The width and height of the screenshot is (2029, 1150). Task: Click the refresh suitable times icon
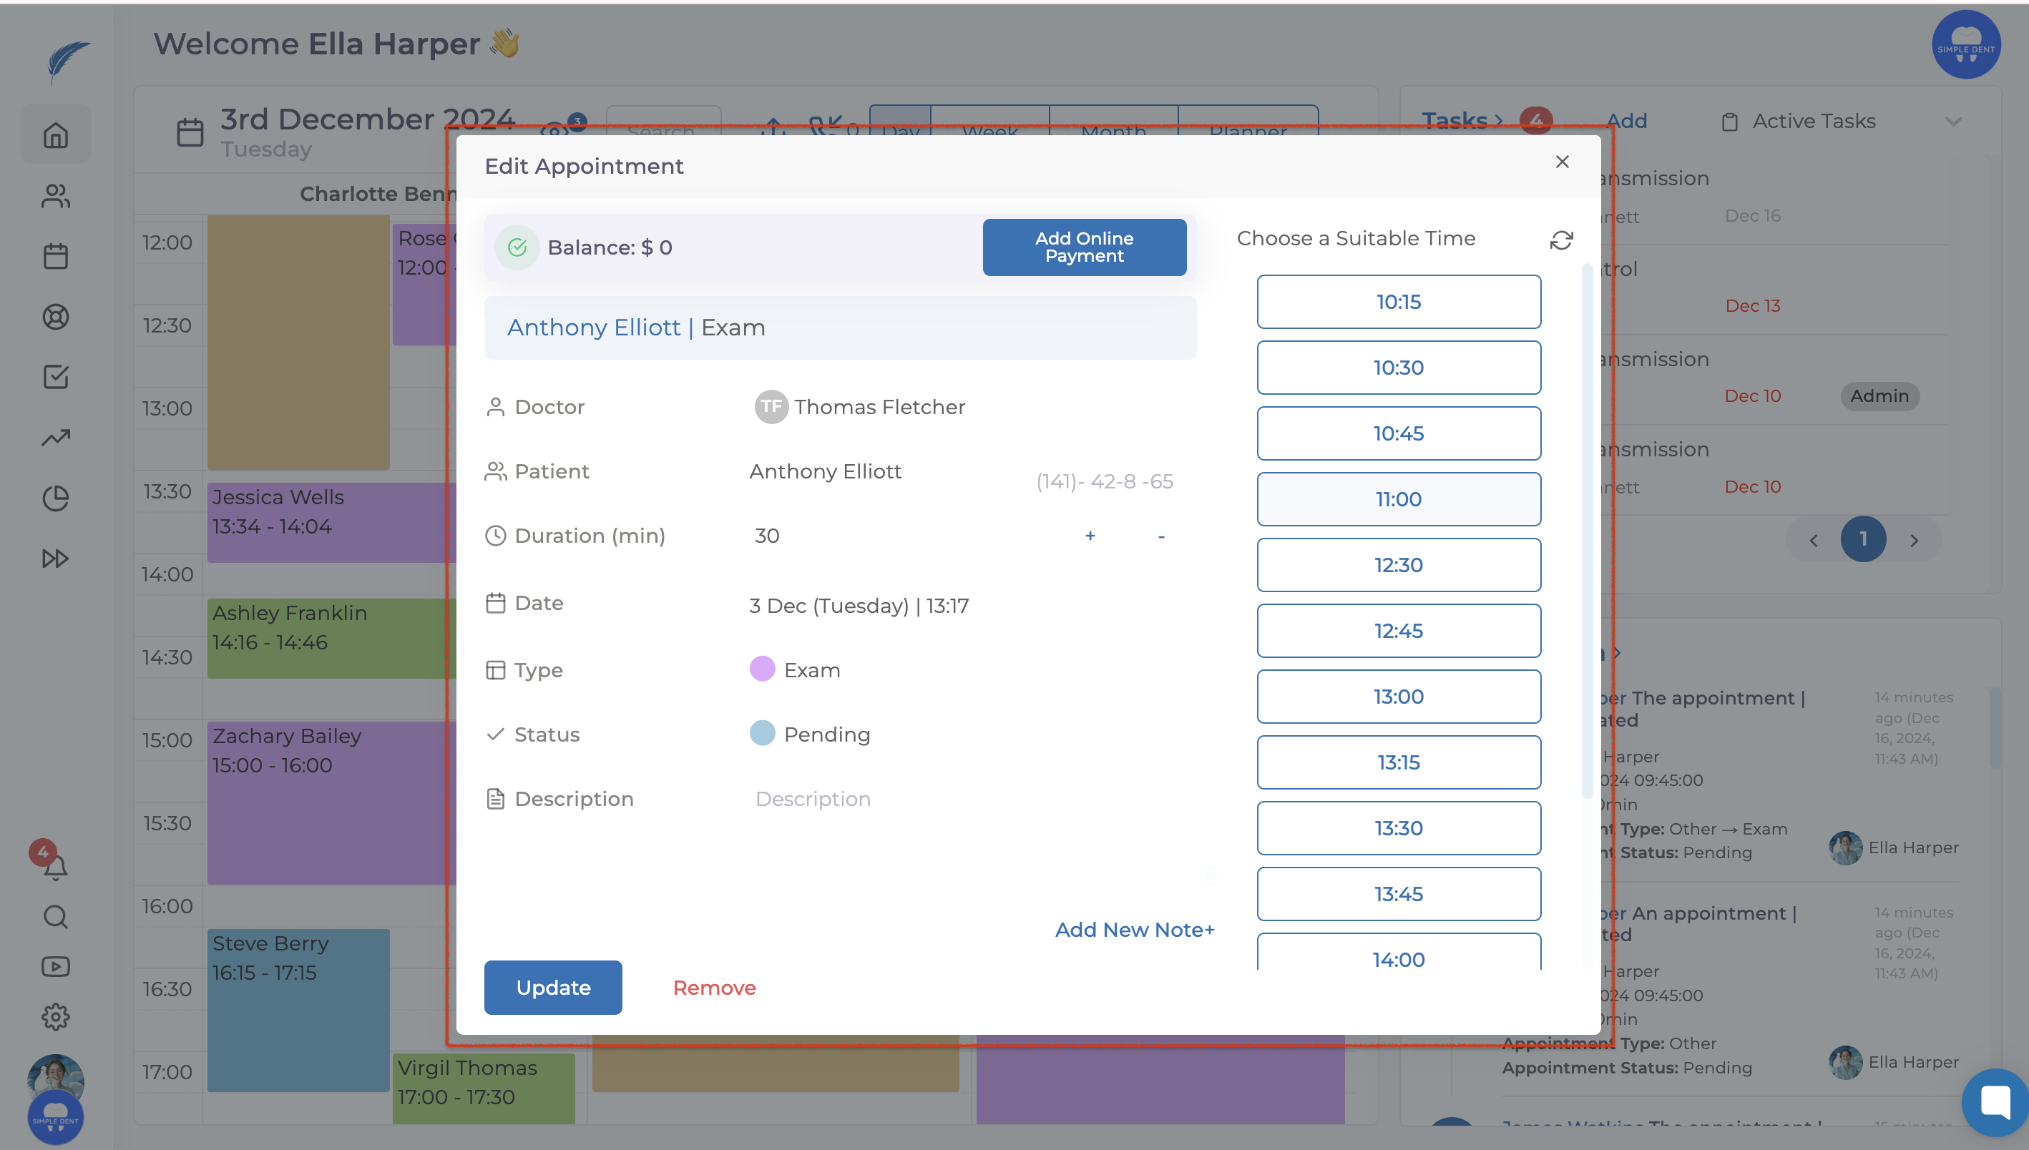1560,240
